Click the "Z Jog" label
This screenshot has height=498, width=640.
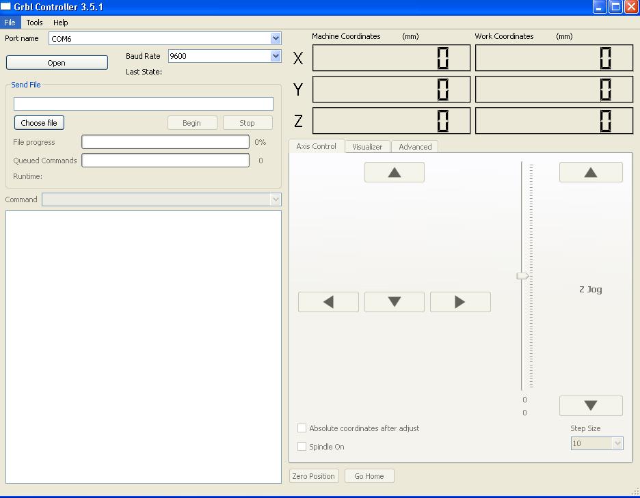click(591, 290)
